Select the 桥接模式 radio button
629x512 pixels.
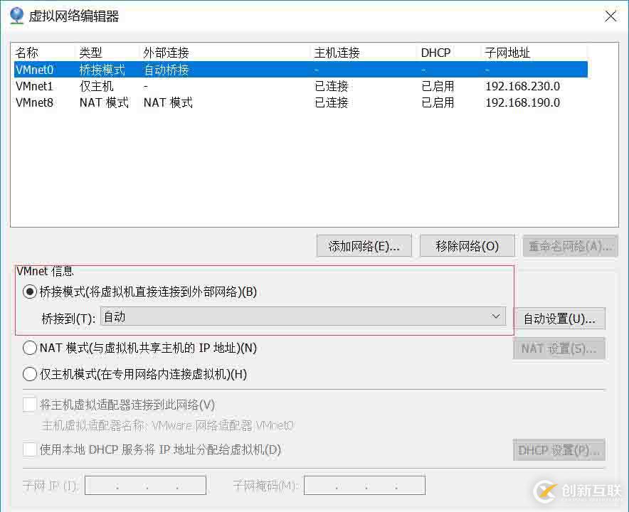coord(29,292)
